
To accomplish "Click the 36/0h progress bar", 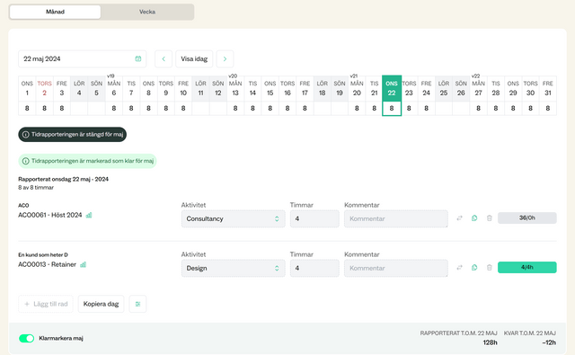I will pos(527,217).
